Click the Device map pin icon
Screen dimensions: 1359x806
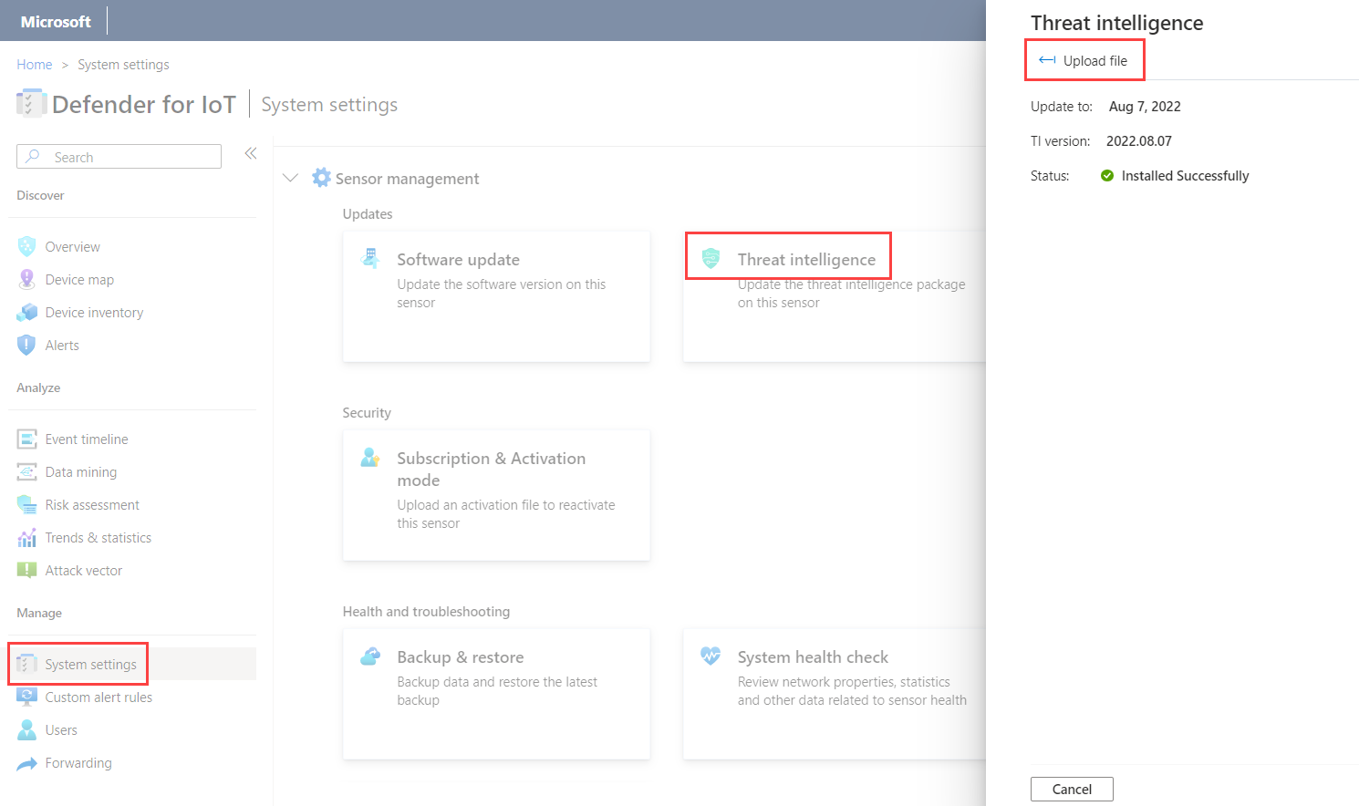26,279
